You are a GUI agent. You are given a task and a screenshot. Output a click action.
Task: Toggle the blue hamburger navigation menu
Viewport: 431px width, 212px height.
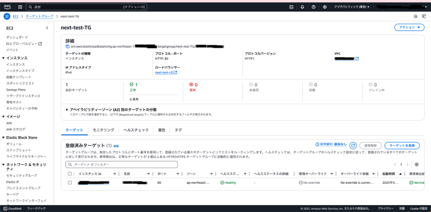(x=7, y=17)
